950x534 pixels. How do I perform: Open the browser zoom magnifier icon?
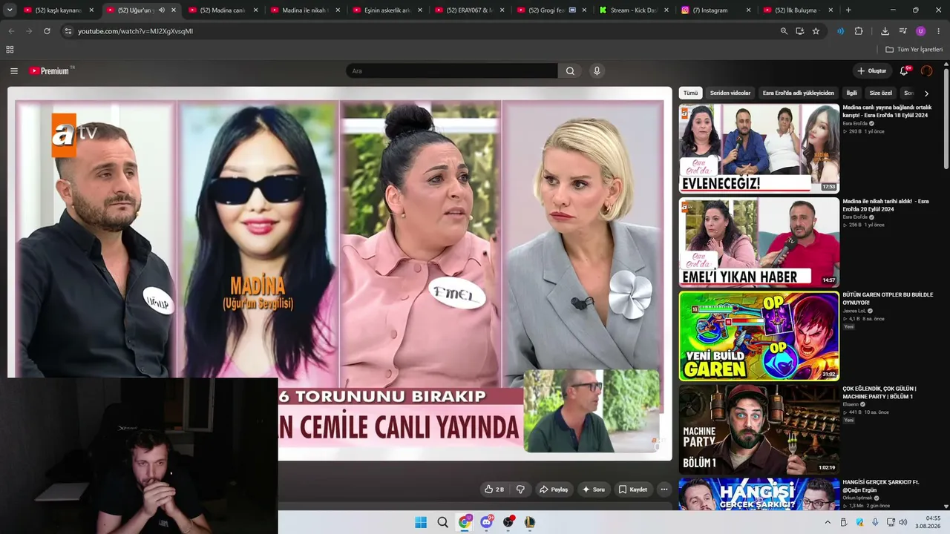pos(784,31)
